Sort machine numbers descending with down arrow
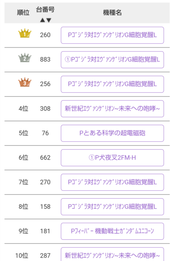Screen dimensions: 172x261 click(49, 20)
